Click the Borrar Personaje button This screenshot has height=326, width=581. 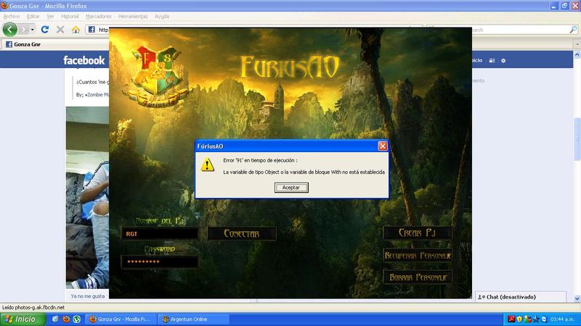tap(418, 277)
